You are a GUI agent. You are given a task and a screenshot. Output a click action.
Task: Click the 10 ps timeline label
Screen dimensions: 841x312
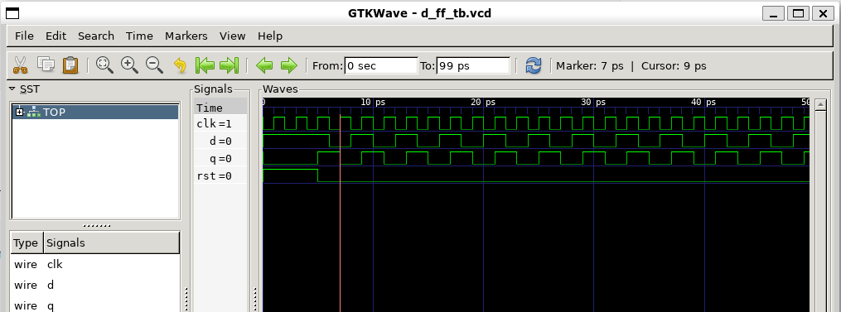(372, 102)
